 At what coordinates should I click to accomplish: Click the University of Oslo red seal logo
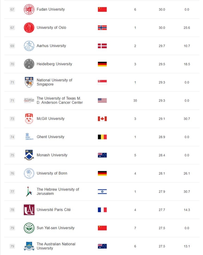(x=29, y=28)
